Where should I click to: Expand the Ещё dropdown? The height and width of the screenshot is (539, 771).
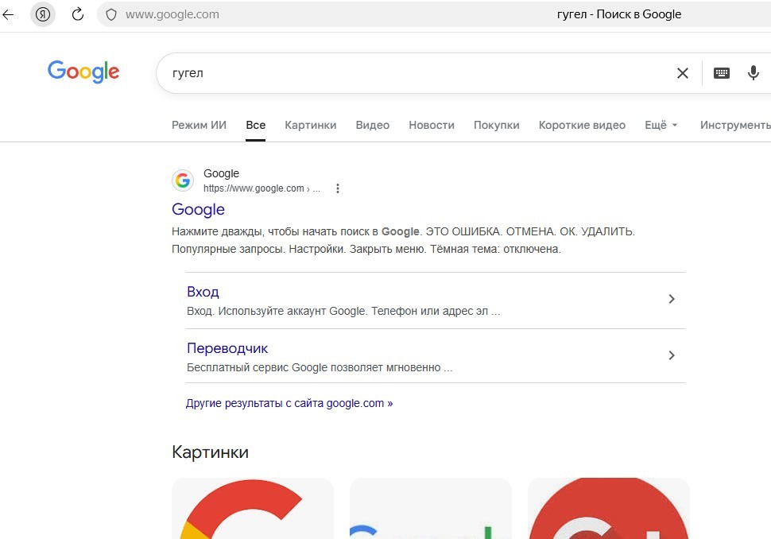point(661,126)
